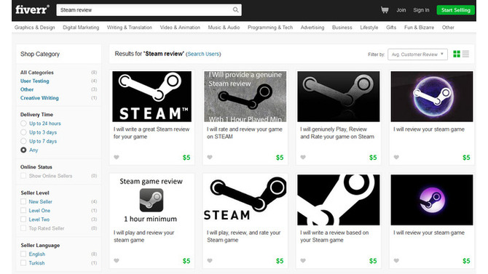This screenshot has width=488, height=274.
Task: Open Avg. Customer Review filter dropdown
Action: [417, 55]
